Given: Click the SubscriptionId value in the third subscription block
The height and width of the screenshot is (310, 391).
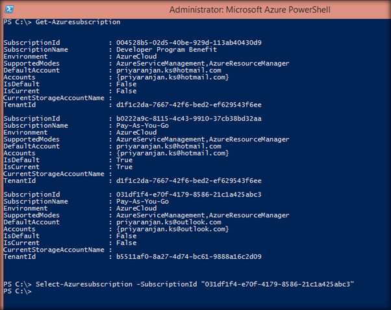Looking at the screenshot, I should [188, 195].
